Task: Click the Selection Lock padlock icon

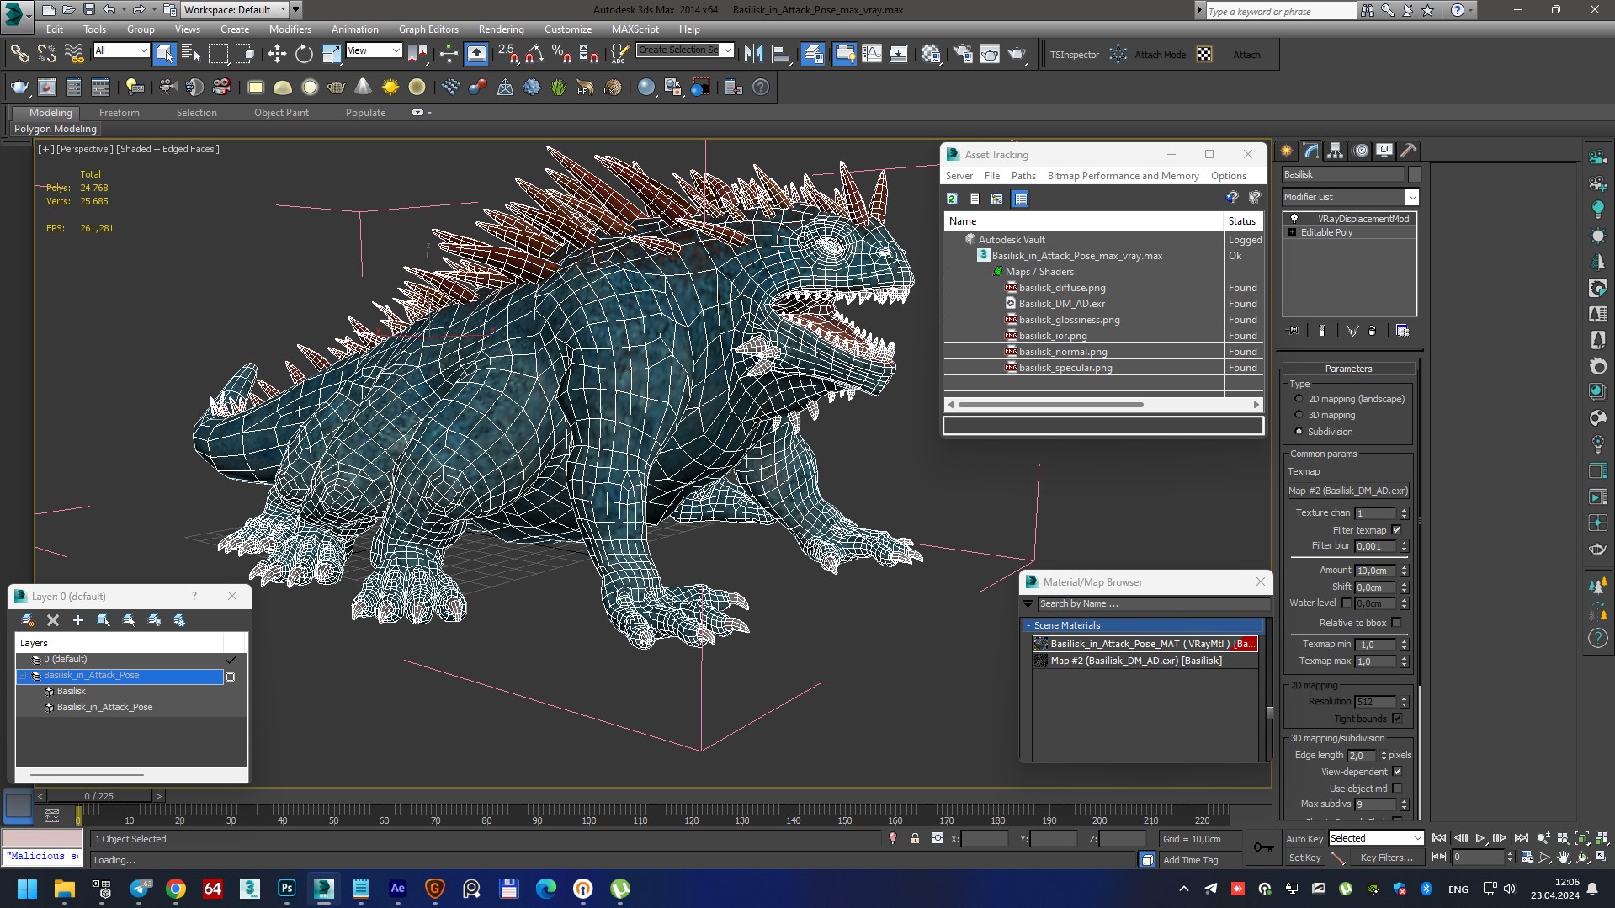Action: coord(915,838)
